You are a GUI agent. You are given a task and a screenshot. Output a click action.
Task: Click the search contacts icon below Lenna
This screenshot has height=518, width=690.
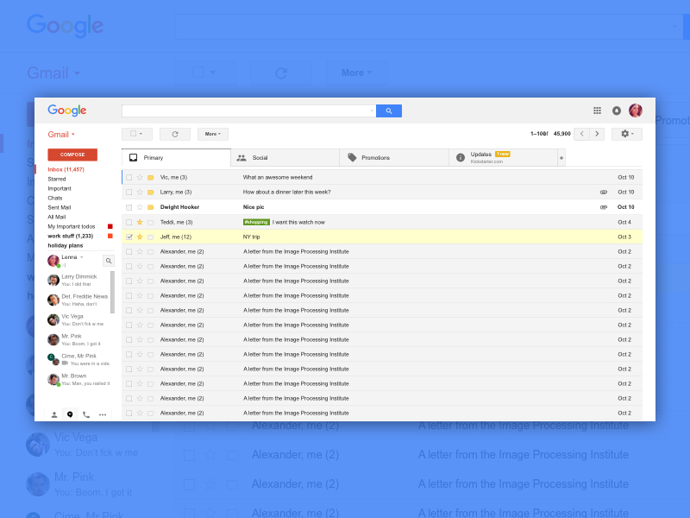coord(109,260)
